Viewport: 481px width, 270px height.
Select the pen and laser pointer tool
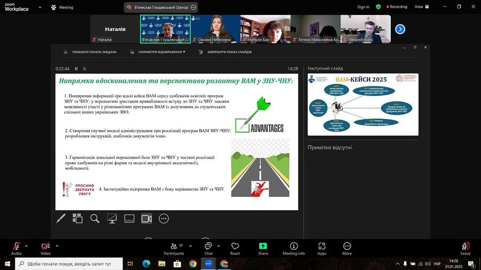coord(61,218)
